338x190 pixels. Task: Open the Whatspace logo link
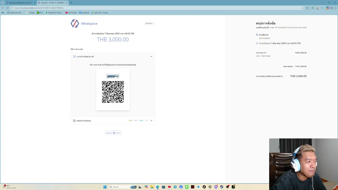tap(84, 23)
